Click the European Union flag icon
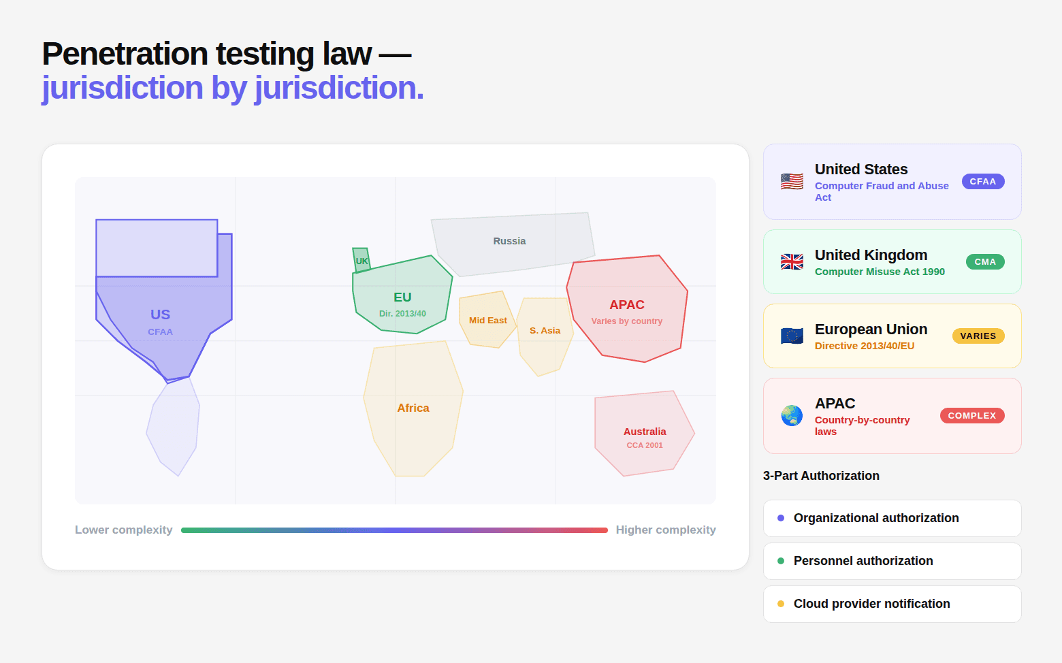 pos(792,336)
